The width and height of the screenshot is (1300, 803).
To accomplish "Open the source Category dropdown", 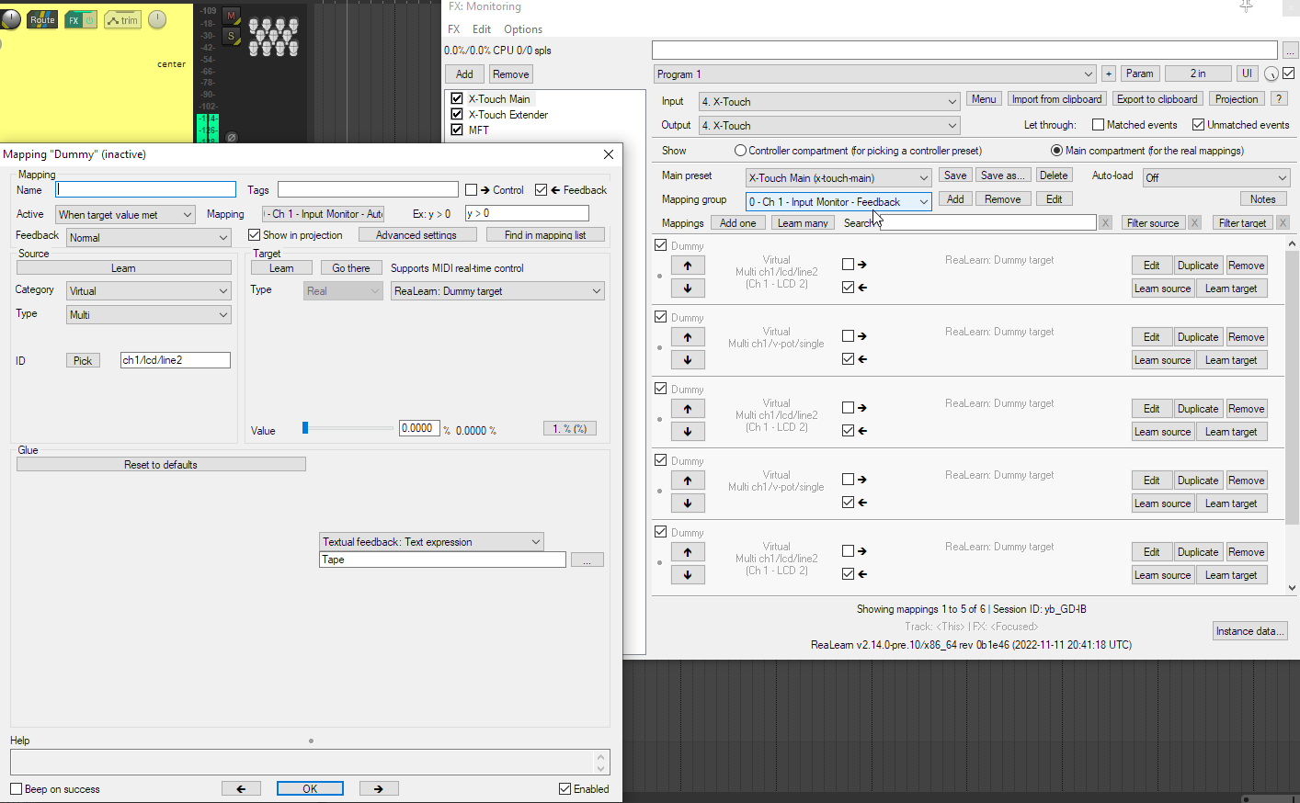I will pyautogui.click(x=148, y=290).
